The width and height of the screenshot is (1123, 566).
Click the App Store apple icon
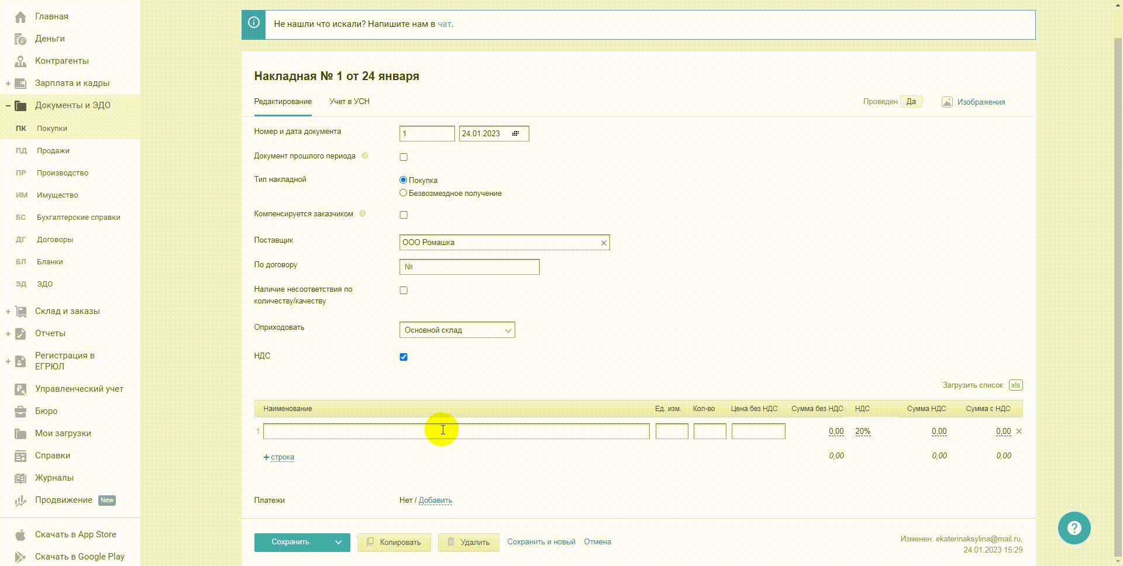point(20,535)
